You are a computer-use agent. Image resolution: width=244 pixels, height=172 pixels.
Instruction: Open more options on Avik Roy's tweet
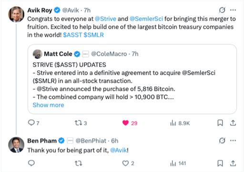click(x=233, y=10)
